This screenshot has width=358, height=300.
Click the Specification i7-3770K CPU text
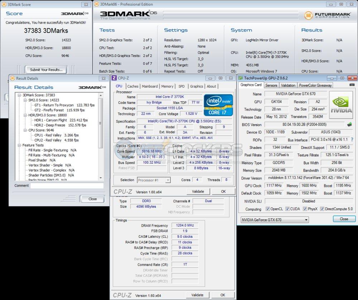click(x=184, y=121)
